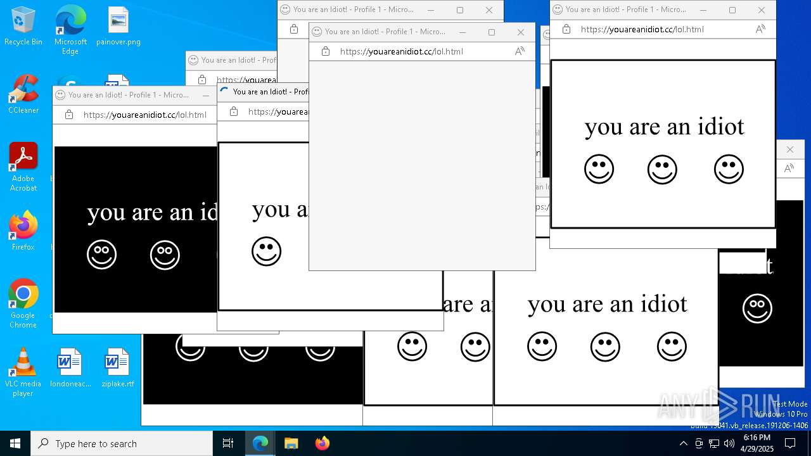Image resolution: width=811 pixels, height=456 pixels.
Task: Click the white "you are an" text on the leftmost black page
Action: pos(153,212)
